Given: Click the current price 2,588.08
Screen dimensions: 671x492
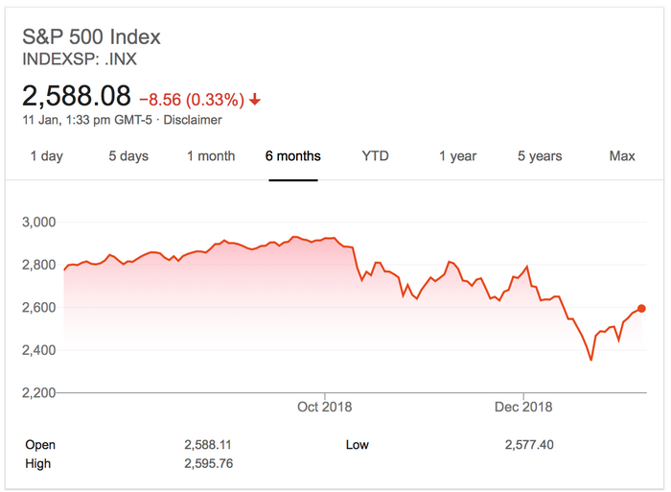Looking at the screenshot, I should click(76, 97).
